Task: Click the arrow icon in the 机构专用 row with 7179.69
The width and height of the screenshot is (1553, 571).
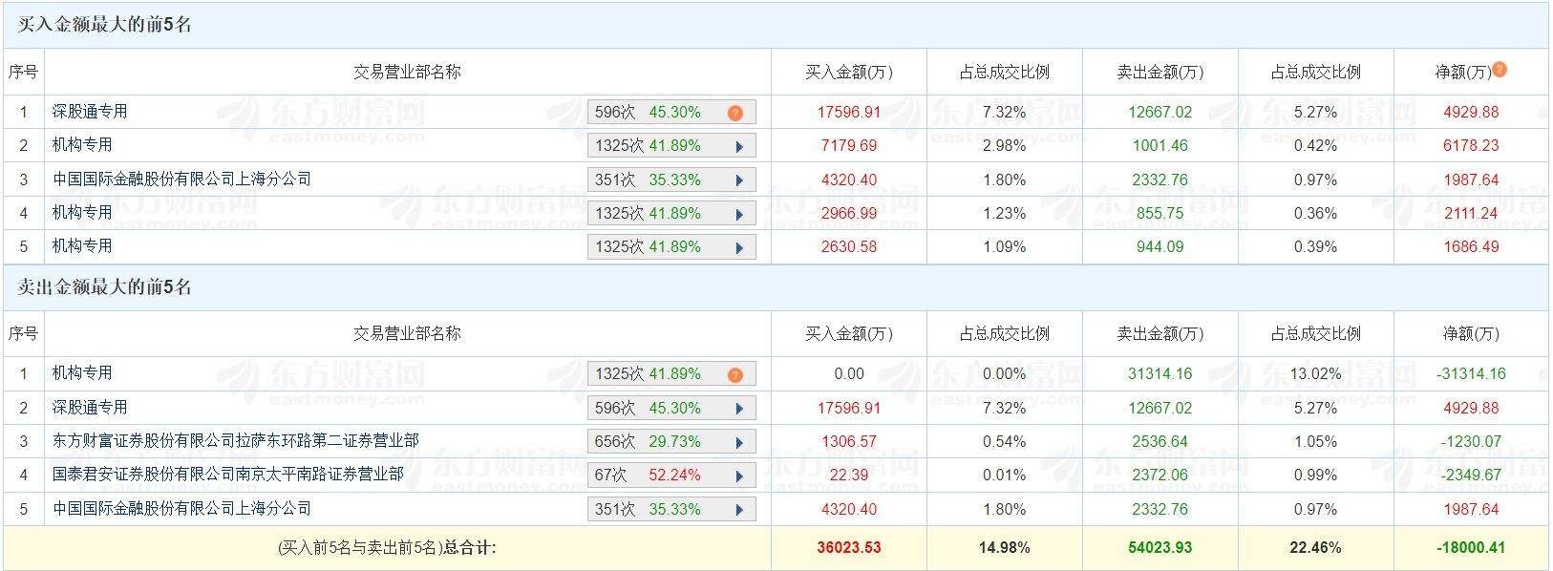Action: click(x=739, y=147)
